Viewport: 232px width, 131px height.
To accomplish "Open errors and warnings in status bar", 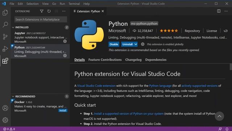I will [x=9, y=129].
